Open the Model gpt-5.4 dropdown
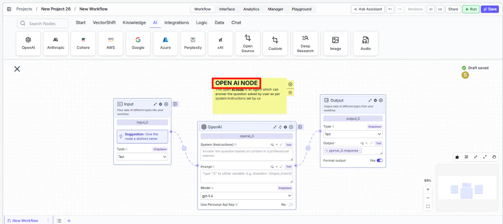Screen dimensions: 503x224 pyautogui.click(x=246, y=196)
